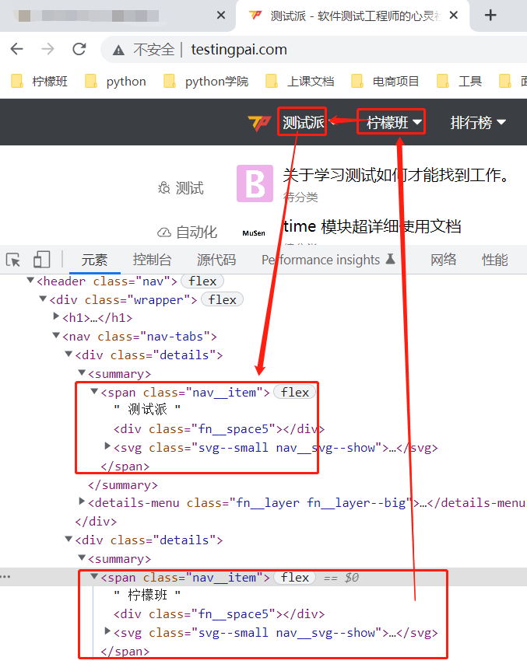Toggle the device toolbar icon
527x664 pixels.
tap(41, 260)
